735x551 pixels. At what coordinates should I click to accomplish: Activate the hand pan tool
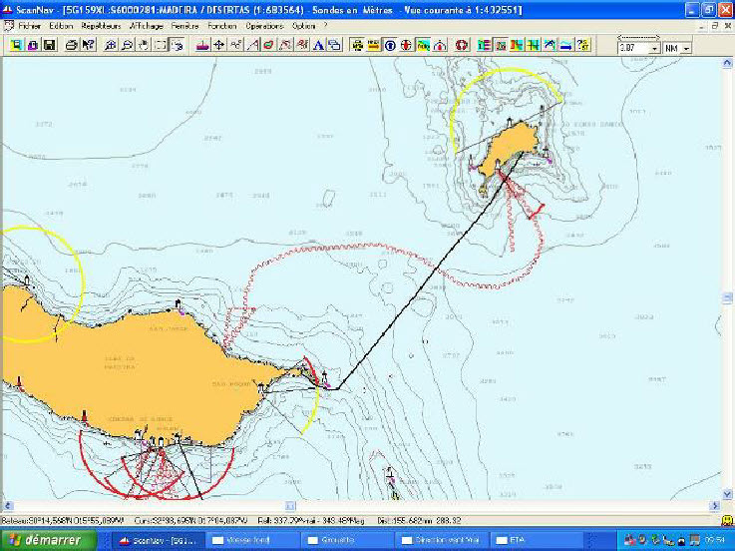[144, 45]
